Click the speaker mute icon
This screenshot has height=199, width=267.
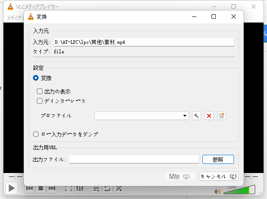[217, 191]
